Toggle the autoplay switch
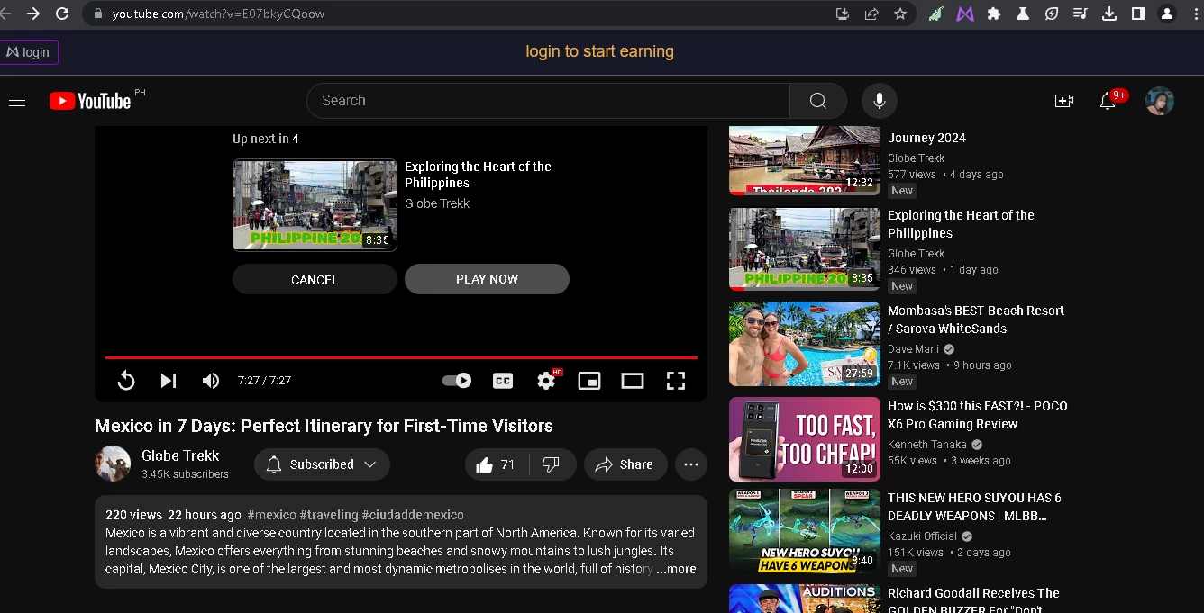 pos(457,381)
